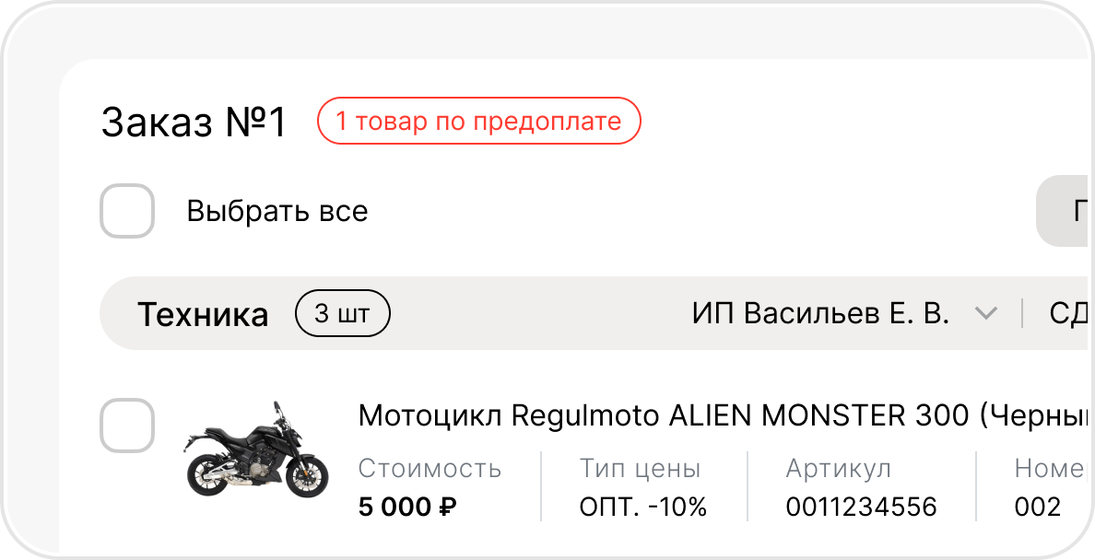Click the price value "5 000 ₽"
This screenshot has width=1095, height=560.
[x=408, y=506]
